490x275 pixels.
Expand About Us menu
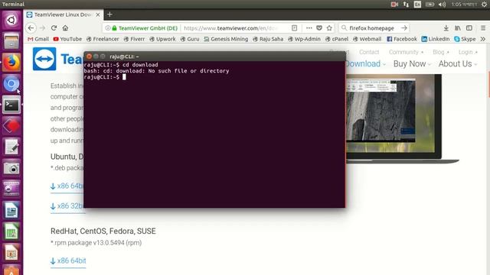click(x=458, y=63)
